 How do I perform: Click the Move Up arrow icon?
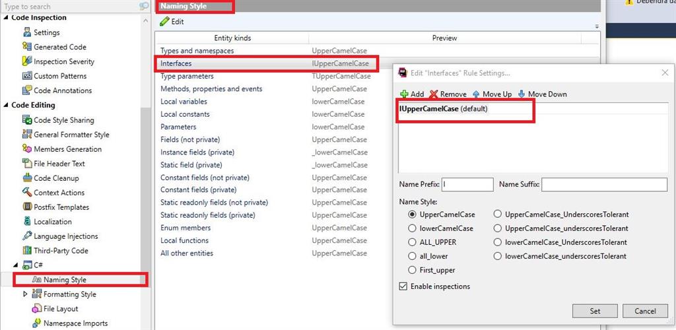click(476, 94)
